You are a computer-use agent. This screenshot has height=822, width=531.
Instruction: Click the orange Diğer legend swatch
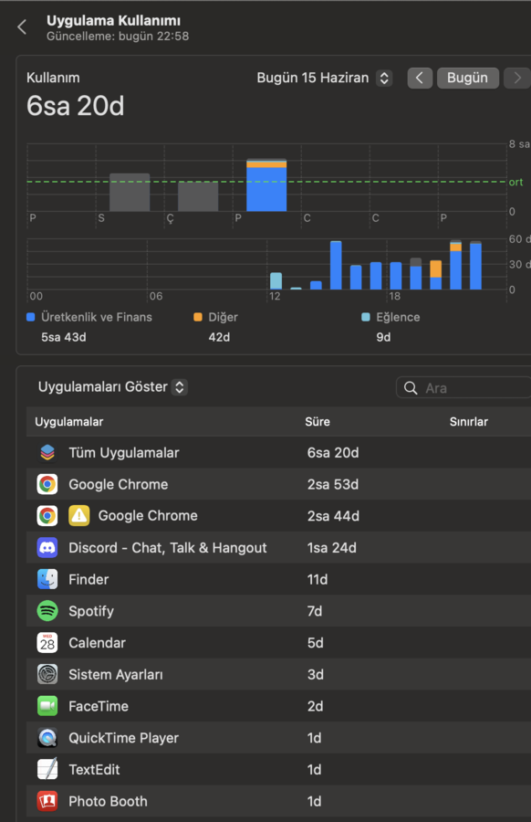[197, 317]
